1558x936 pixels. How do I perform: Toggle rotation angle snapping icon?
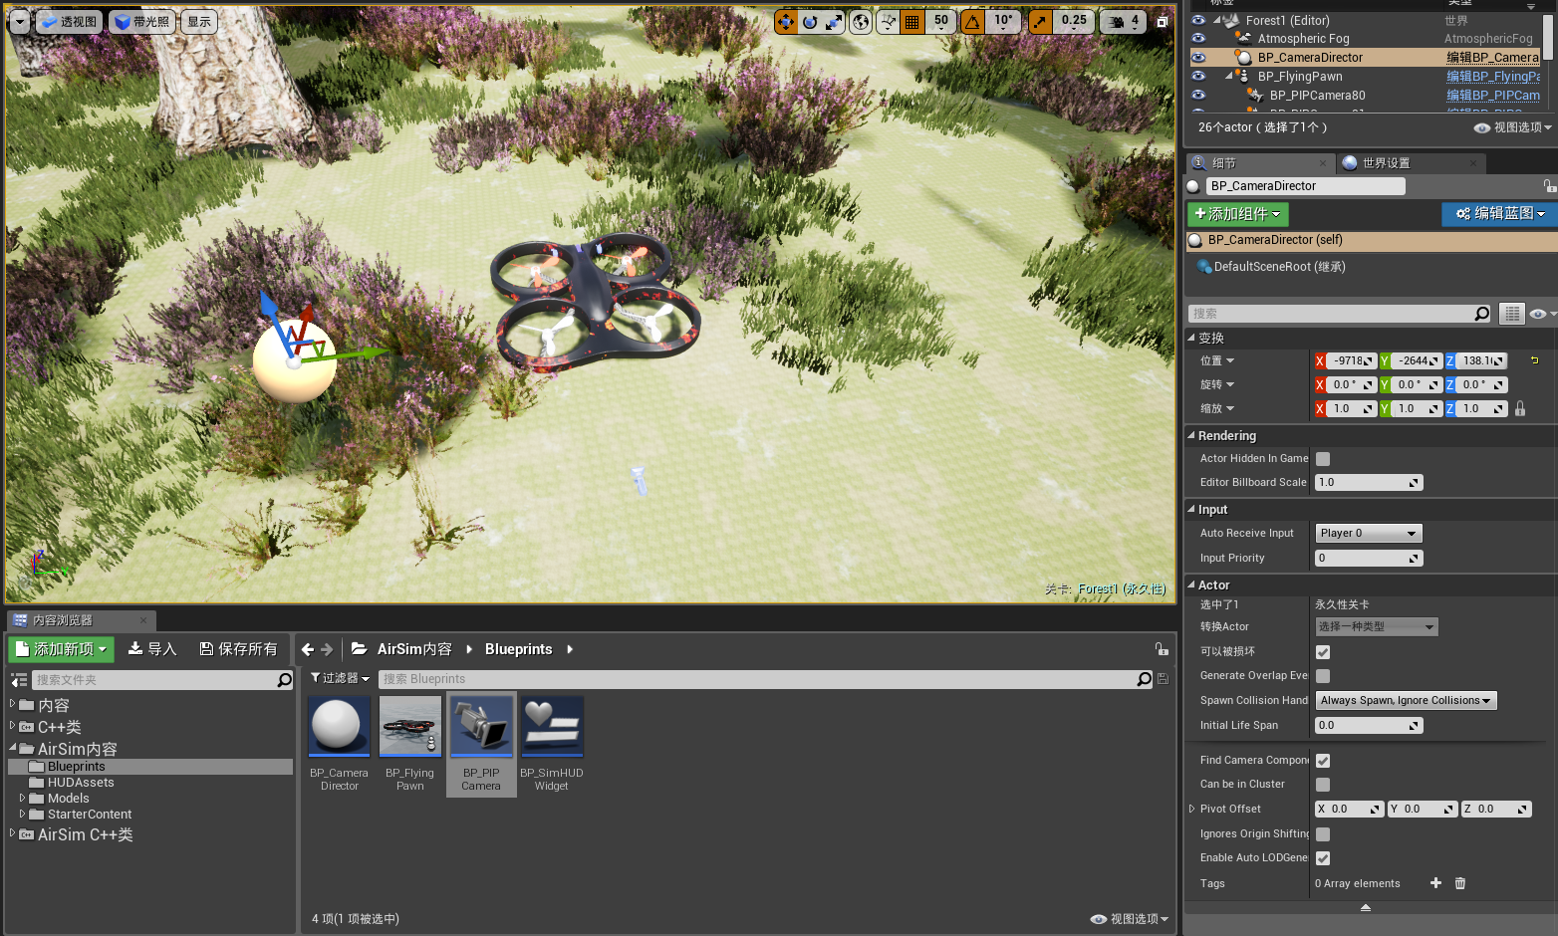click(973, 21)
